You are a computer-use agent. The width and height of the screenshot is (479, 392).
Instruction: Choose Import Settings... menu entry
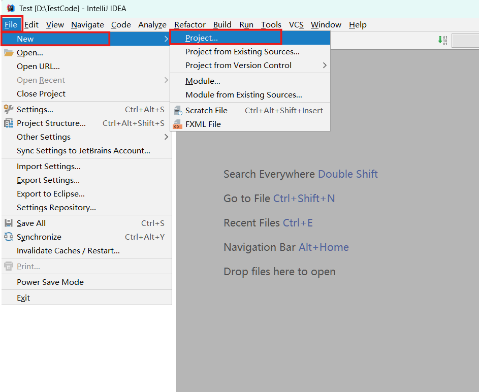(x=86, y=167)
